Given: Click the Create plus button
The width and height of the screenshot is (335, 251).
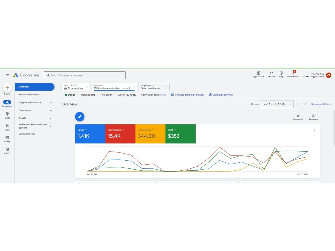Looking at the screenshot, I should pos(7,87).
